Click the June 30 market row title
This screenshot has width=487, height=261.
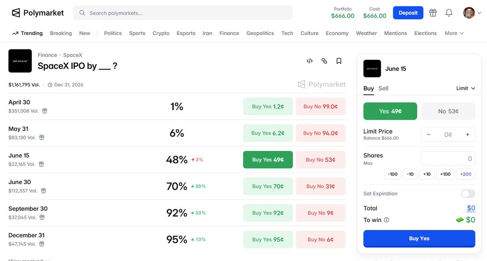(x=19, y=182)
